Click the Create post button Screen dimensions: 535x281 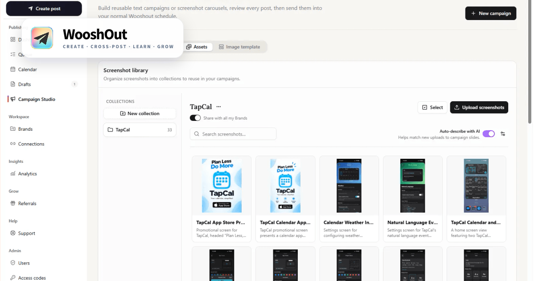click(44, 8)
